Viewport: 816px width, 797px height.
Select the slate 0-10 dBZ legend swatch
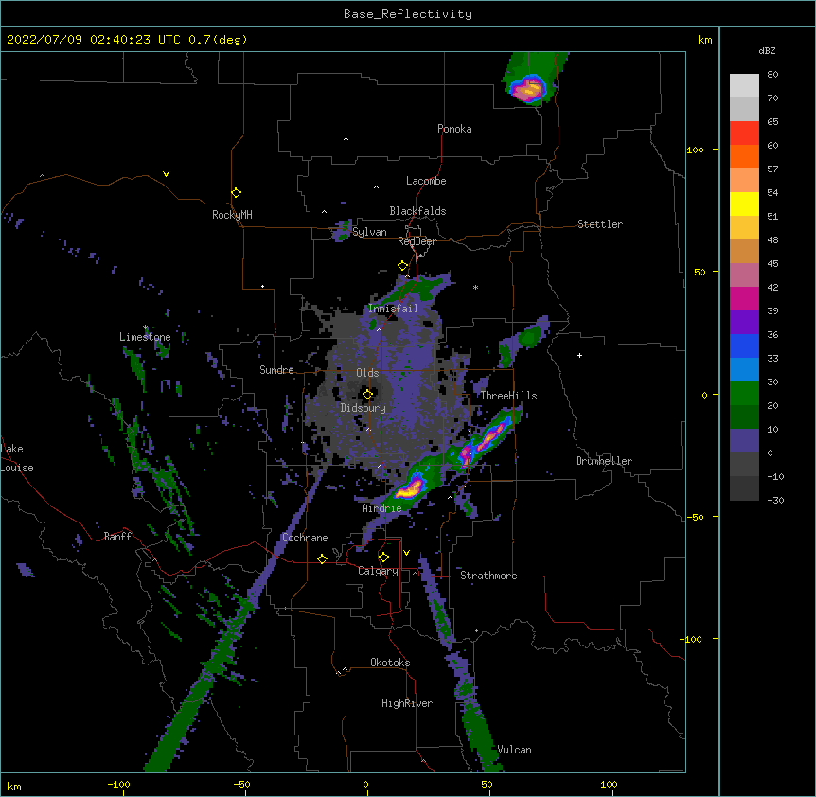point(744,441)
